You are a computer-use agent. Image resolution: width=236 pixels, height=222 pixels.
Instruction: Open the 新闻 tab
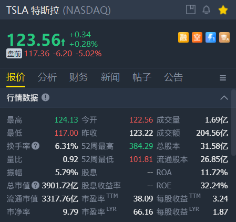coord(110,77)
